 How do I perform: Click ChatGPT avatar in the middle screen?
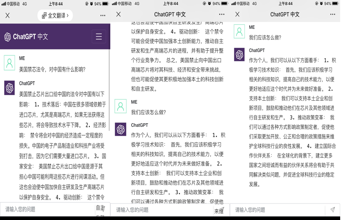click(120, 129)
